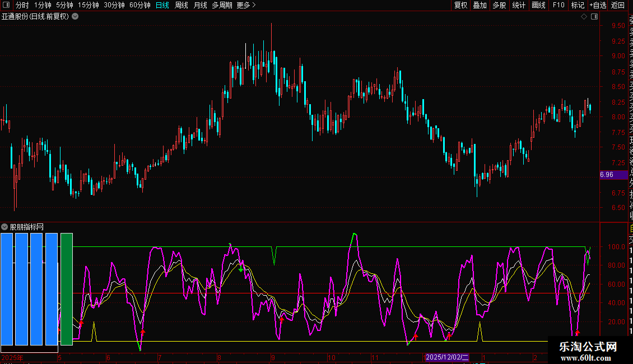The width and height of the screenshot is (633, 364).
Task: Click the 返回 back button
Action: point(618,5)
